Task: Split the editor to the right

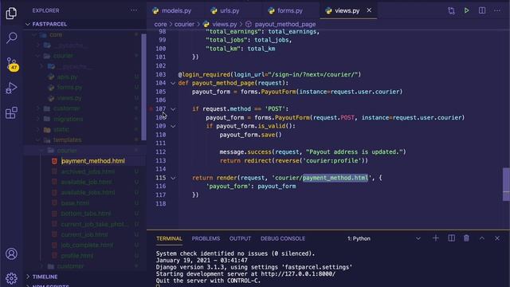Action: tap(482, 10)
